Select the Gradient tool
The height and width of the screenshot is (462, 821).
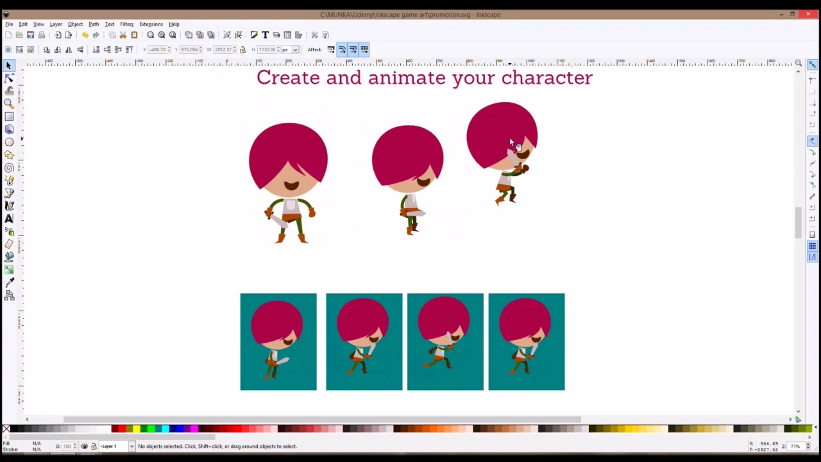pyautogui.click(x=9, y=270)
